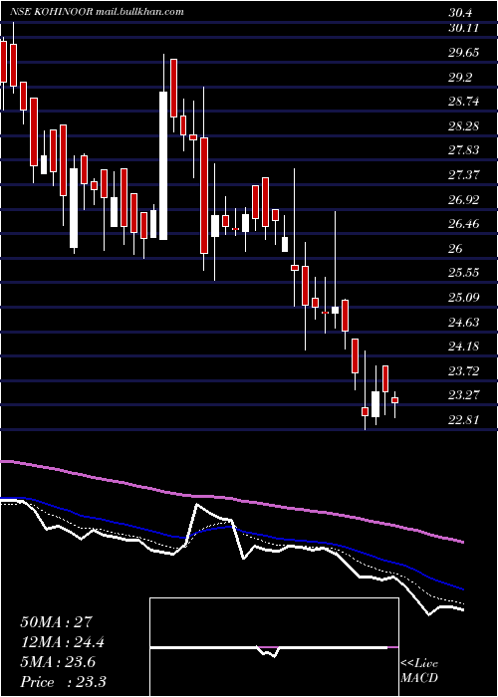498x697 pixels.
Task: Click the 27.83 price axis label
Action: point(464,150)
